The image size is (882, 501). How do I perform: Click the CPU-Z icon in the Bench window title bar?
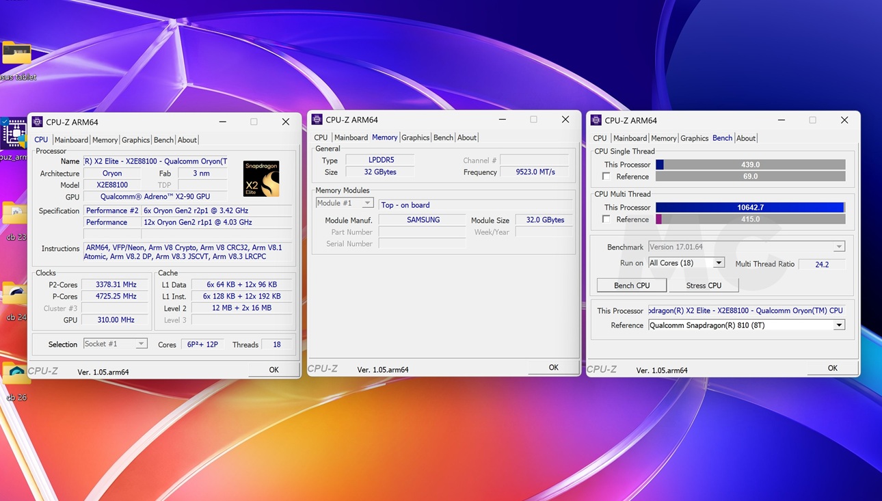[x=596, y=120]
